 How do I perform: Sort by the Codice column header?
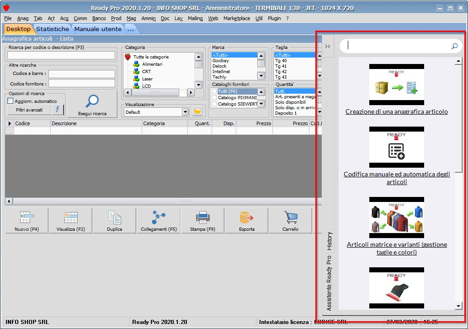coord(32,123)
